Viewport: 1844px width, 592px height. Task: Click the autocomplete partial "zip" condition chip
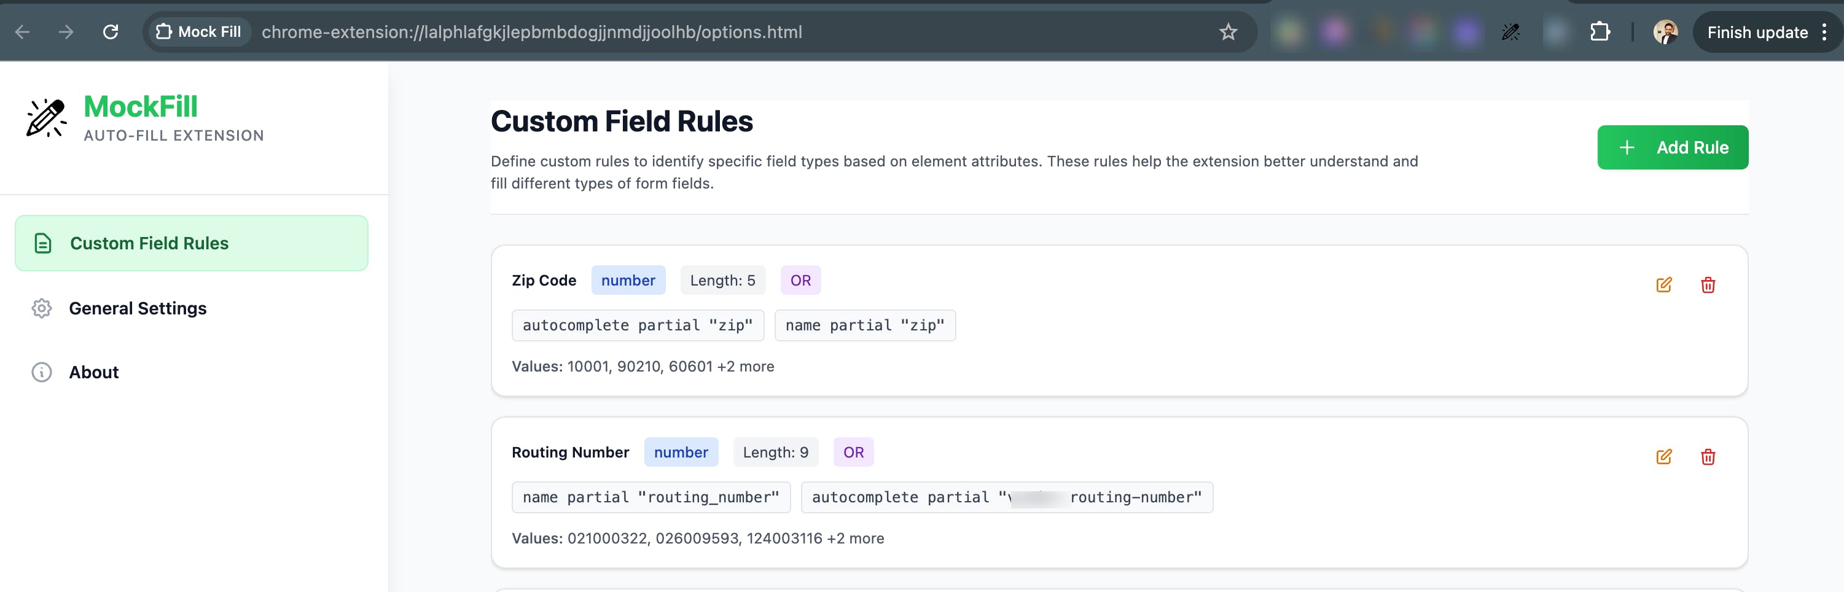click(x=637, y=325)
